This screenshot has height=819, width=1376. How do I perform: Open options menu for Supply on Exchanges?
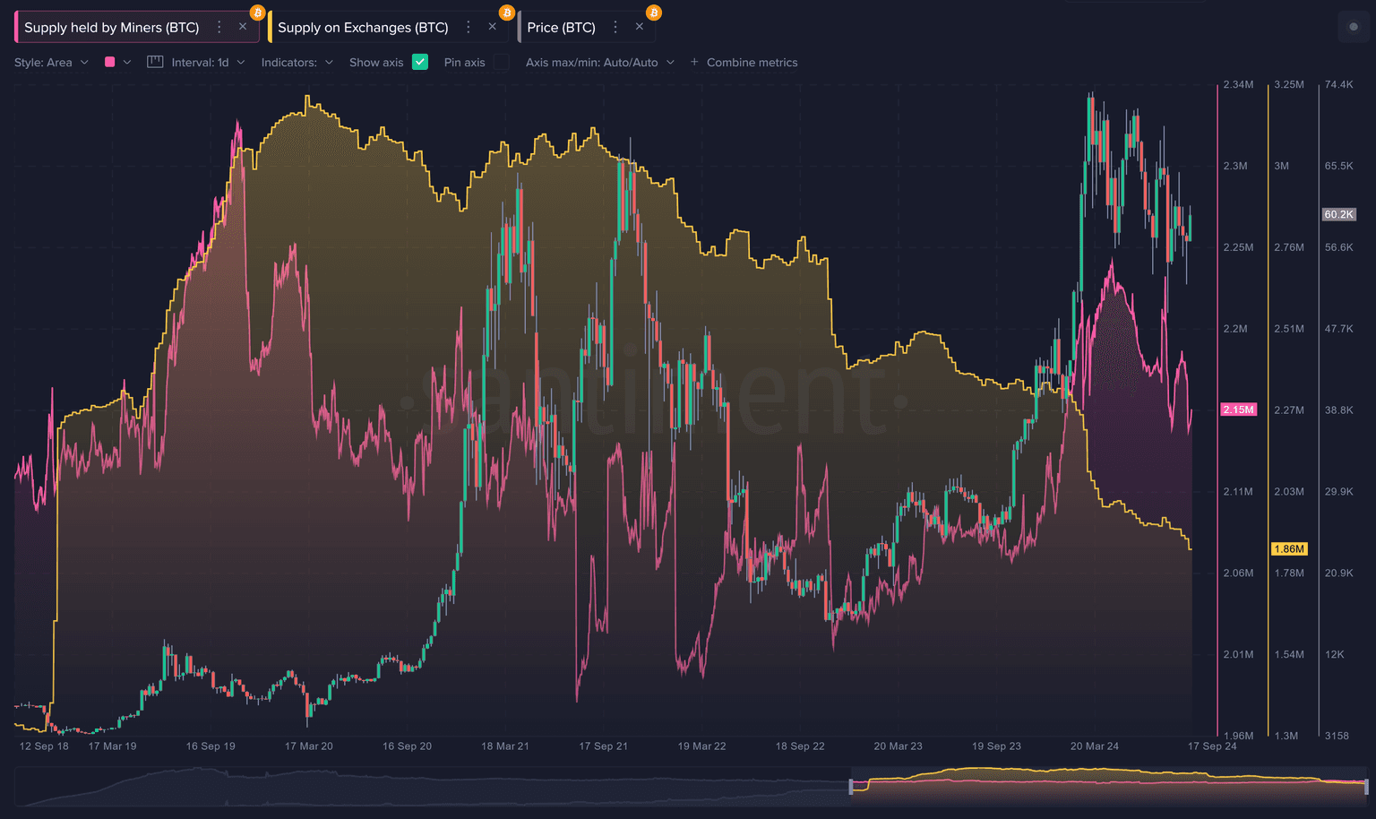[469, 28]
